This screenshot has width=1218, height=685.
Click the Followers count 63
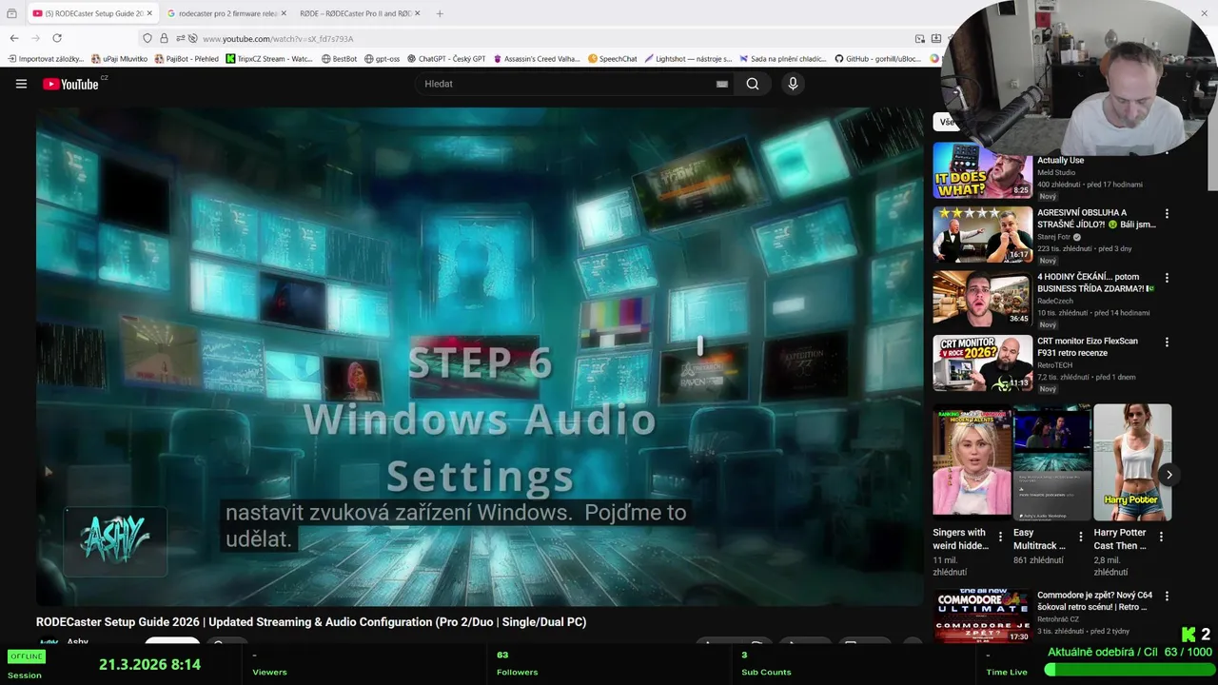[502, 655]
